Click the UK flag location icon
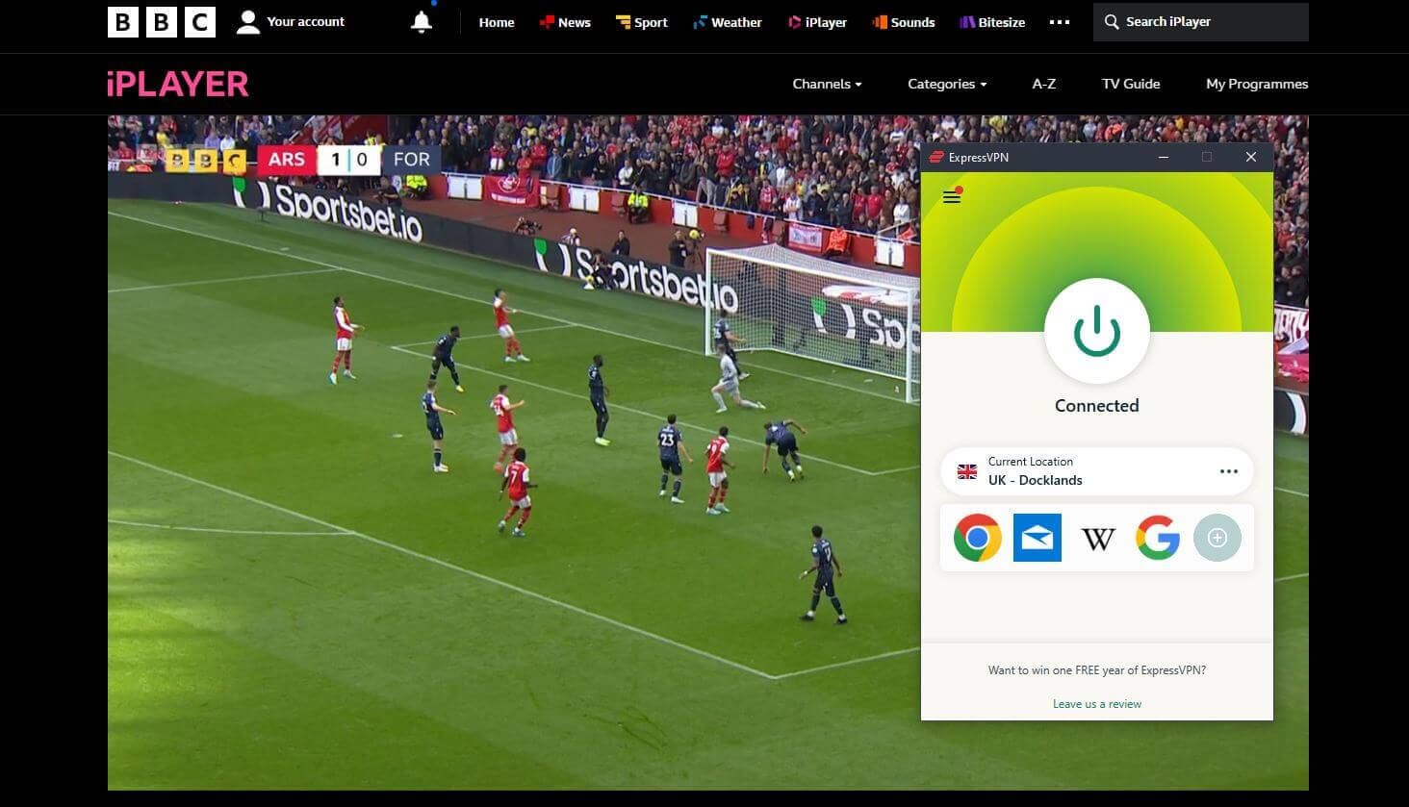This screenshot has width=1409, height=807. click(966, 470)
